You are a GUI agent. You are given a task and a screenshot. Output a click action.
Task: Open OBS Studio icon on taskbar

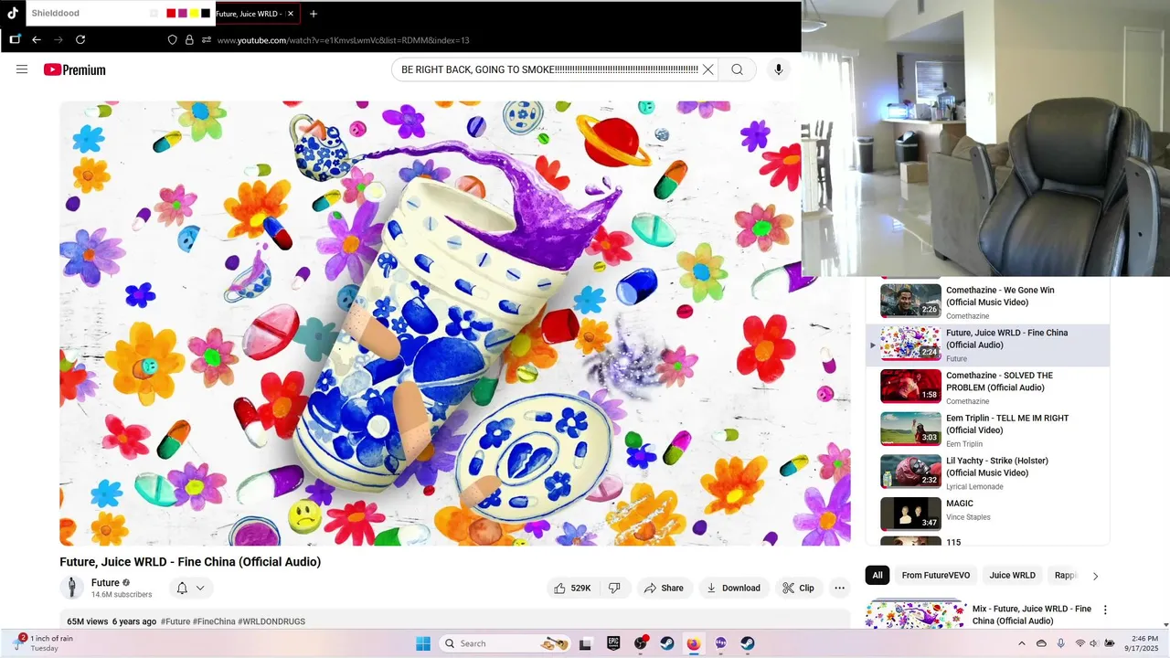[x=641, y=643]
